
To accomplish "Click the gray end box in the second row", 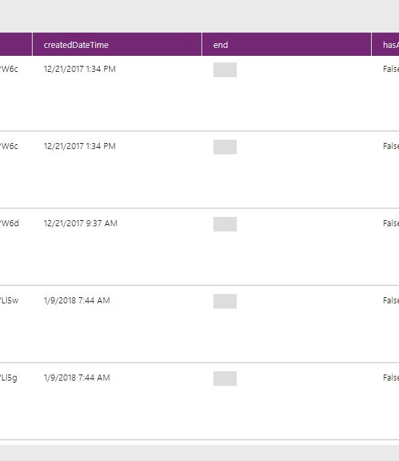I will pyautogui.click(x=225, y=147).
